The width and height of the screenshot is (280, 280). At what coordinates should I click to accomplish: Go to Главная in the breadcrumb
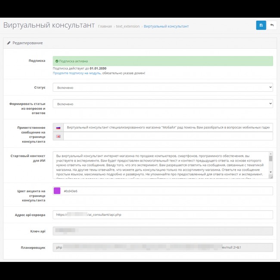[x=105, y=26]
